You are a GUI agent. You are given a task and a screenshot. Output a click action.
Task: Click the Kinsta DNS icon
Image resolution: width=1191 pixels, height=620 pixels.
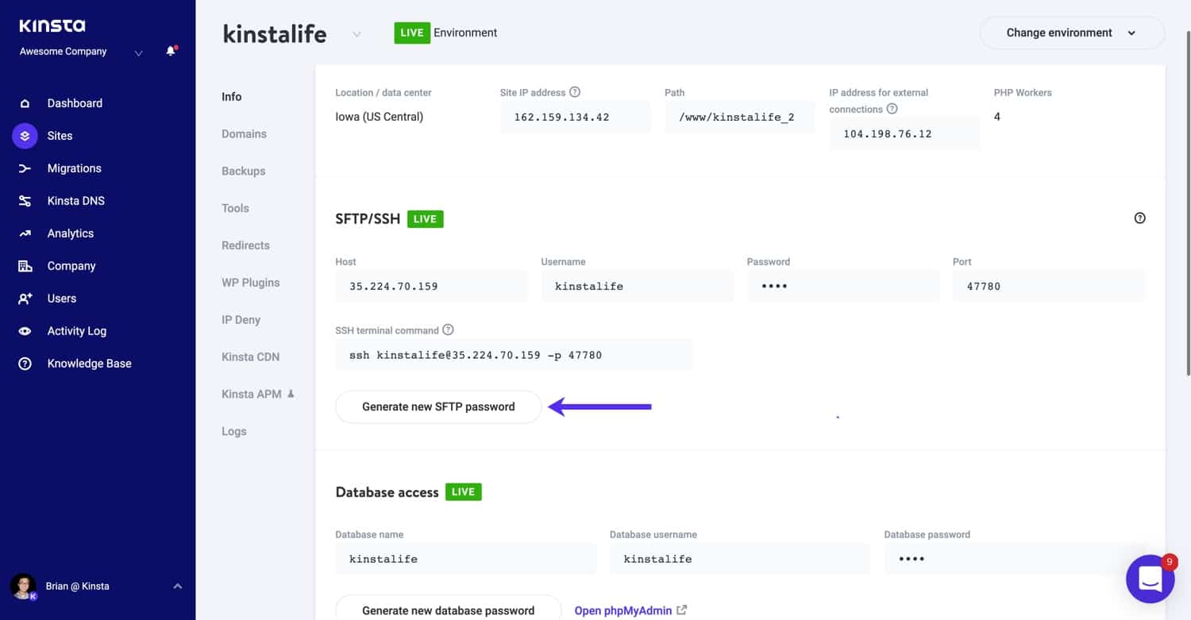[25, 201]
